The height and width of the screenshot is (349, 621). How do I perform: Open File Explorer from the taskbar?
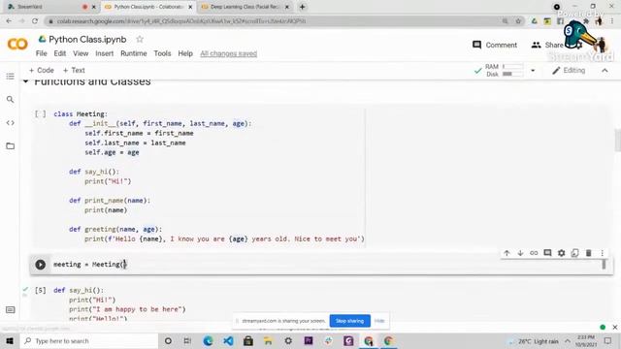pos(268,340)
